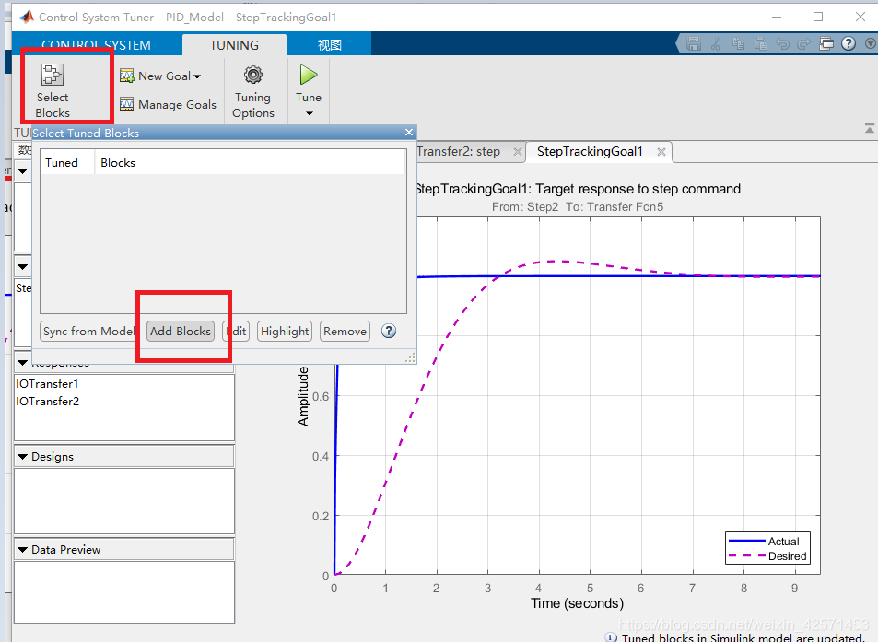Click the Sync from Model button
The width and height of the screenshot is (878, 642).
coord(88,332)
